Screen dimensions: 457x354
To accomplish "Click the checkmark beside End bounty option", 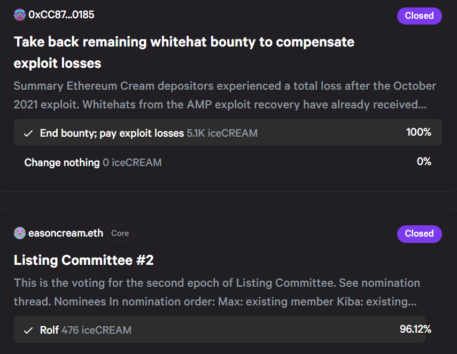I will (28, 133).
